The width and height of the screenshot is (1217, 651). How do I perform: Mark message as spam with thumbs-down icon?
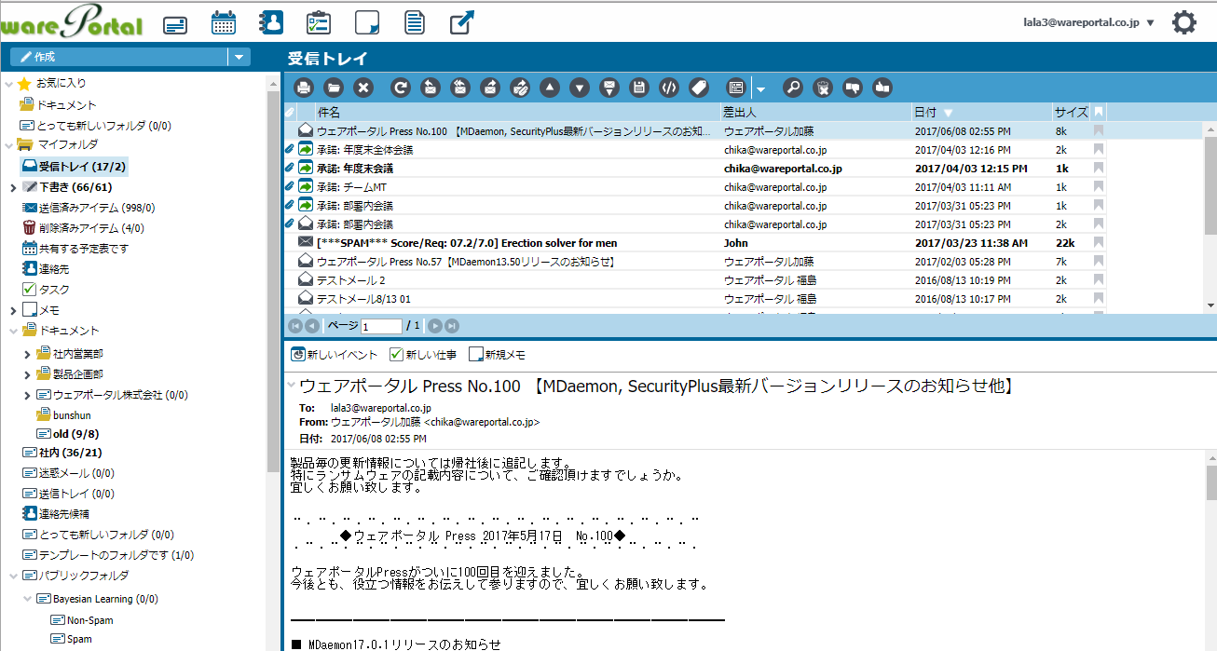click(852, 88)
